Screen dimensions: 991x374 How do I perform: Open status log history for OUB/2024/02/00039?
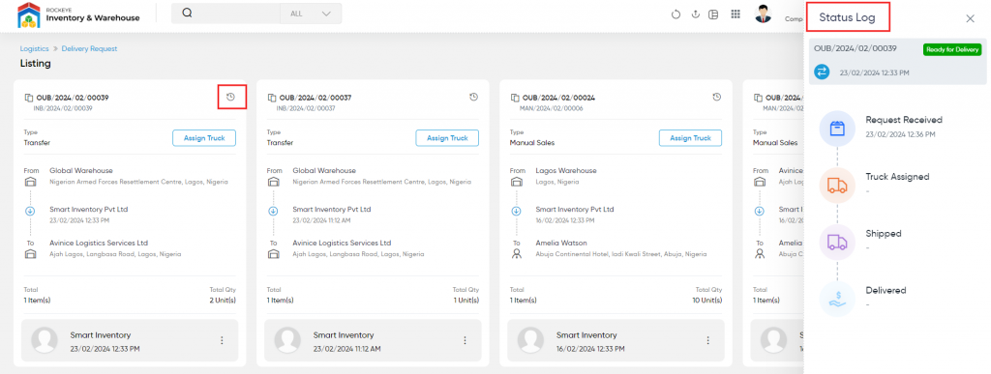230,98
